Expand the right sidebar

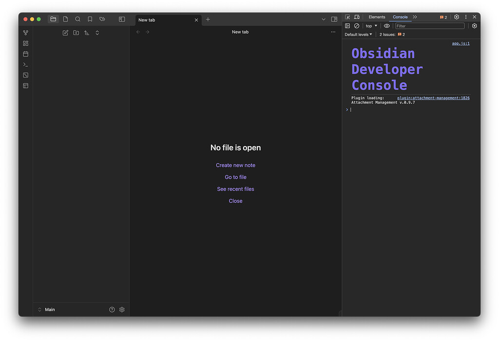pyautogui.click(x=334, y=19)
